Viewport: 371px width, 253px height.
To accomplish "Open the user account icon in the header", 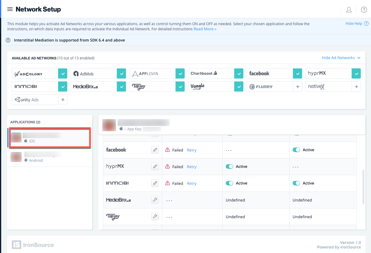I will 349,9.
